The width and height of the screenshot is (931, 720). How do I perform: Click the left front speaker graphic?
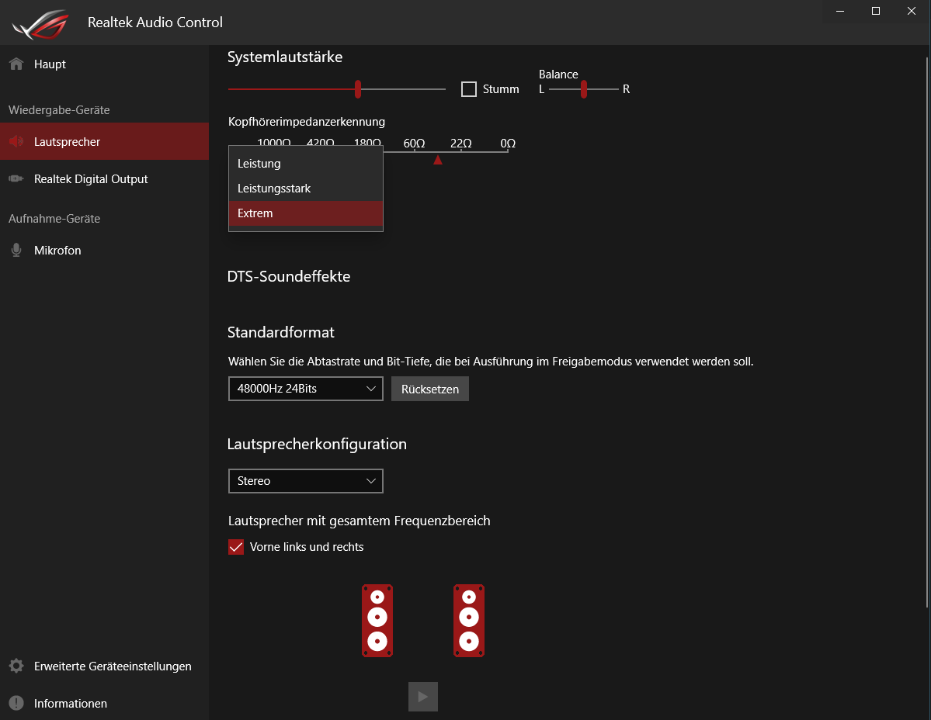click(377, 621)
